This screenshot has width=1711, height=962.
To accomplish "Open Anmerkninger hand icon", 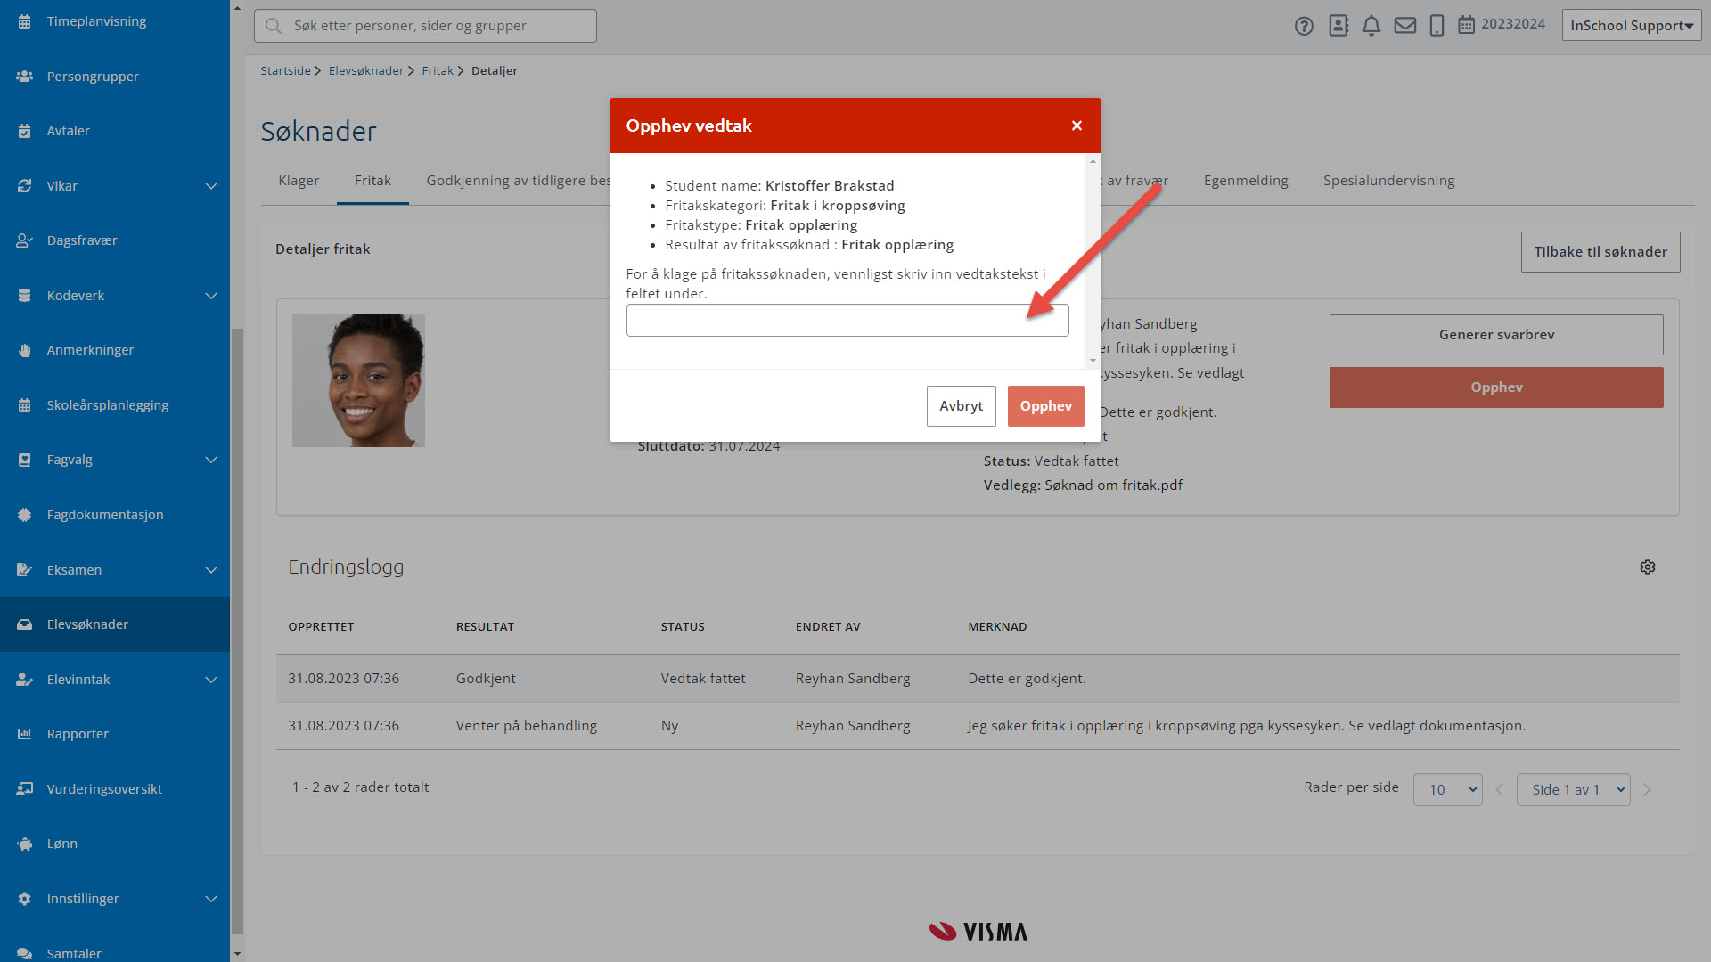I will pyautogui.click(x=25, y=350).
